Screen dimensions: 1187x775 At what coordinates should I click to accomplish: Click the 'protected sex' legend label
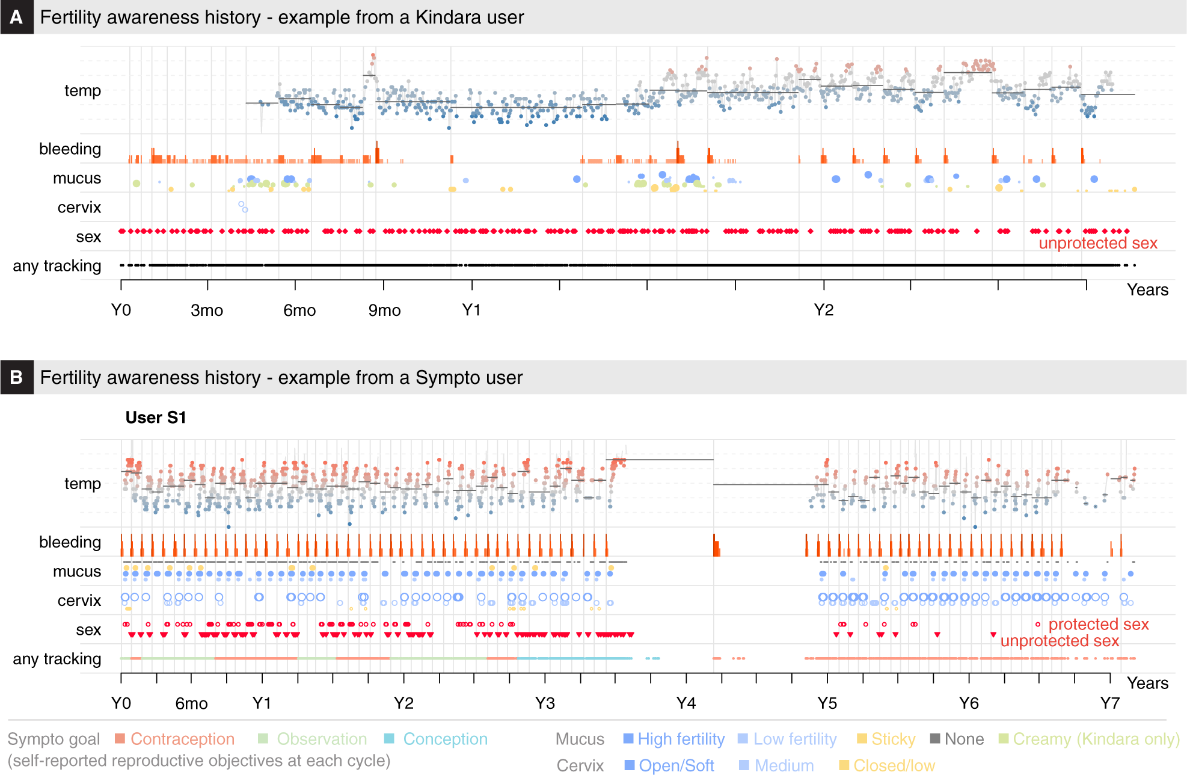click(x=1098, y=625)
